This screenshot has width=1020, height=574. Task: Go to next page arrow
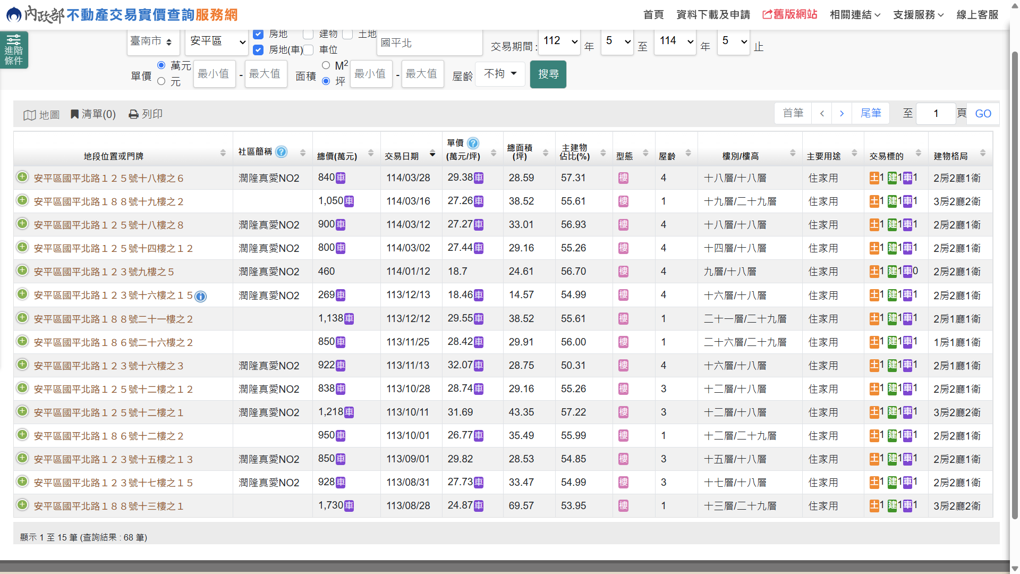coord(841,113)
